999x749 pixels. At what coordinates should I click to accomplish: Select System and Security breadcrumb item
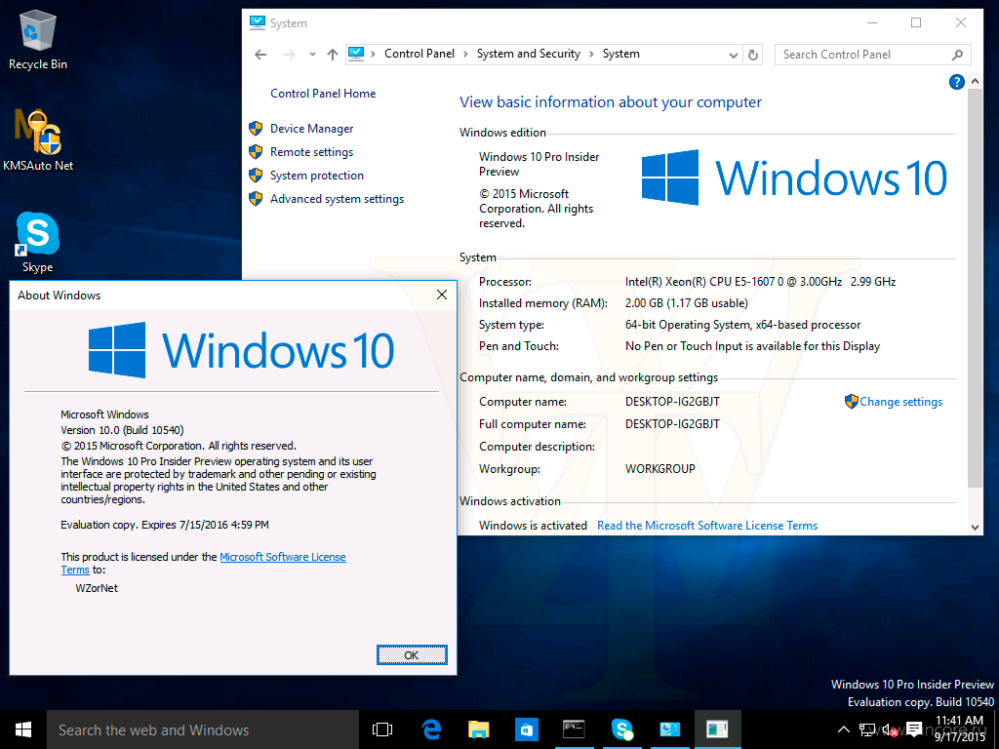tap(528, 55)
